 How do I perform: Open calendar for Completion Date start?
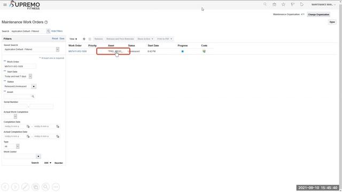28,126
